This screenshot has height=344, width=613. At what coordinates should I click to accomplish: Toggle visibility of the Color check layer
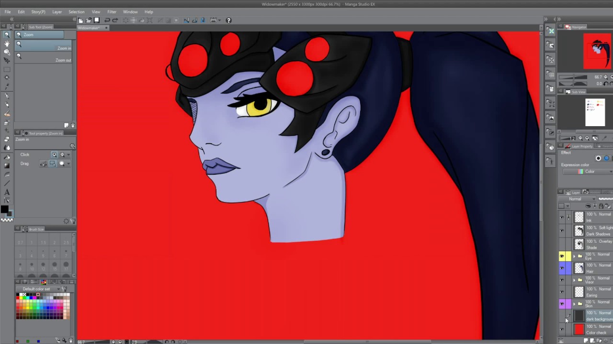pos(562,330)
